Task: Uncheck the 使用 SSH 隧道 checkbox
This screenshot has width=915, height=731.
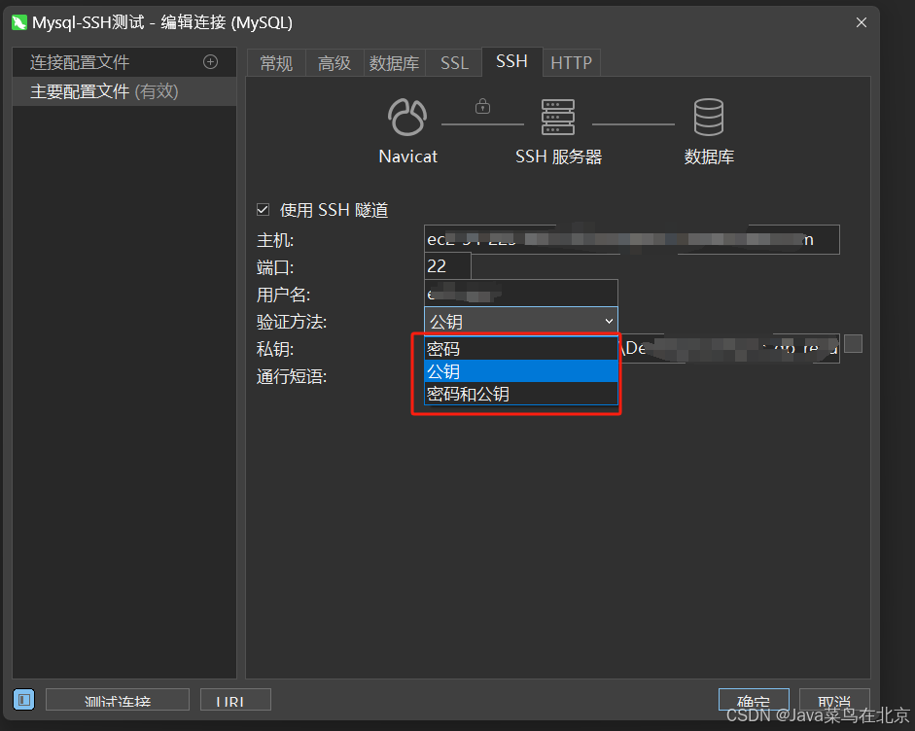Action: pos(264,209)
